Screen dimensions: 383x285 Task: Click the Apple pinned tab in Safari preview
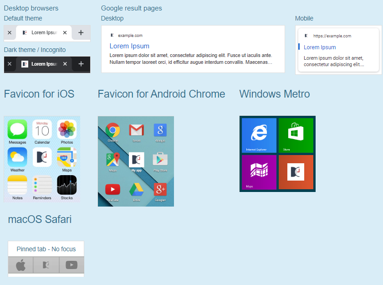[20, 265]
